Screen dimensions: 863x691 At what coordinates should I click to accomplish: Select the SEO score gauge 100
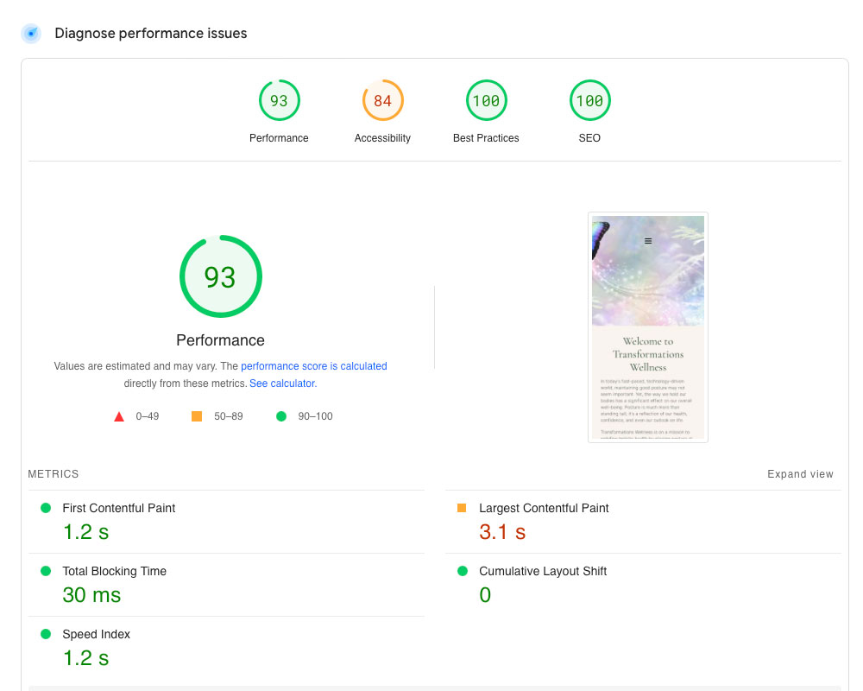(589, 101)
